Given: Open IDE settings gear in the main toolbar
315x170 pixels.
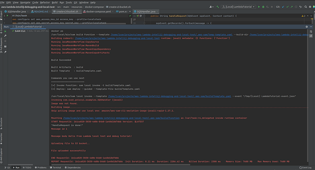Looking at the screenshot, I should click(x=310, y=7).
